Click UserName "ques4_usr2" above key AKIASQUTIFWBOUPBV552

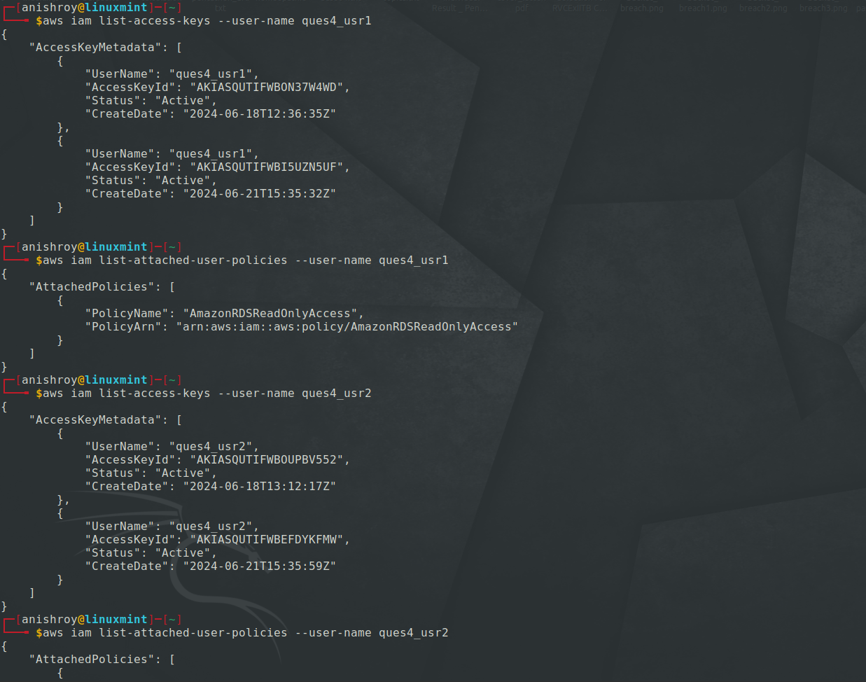(x=211, y=447)
